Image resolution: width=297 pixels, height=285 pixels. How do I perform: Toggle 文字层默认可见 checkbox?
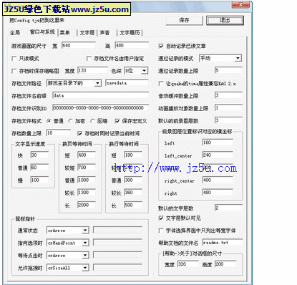[x=161, y=218]
